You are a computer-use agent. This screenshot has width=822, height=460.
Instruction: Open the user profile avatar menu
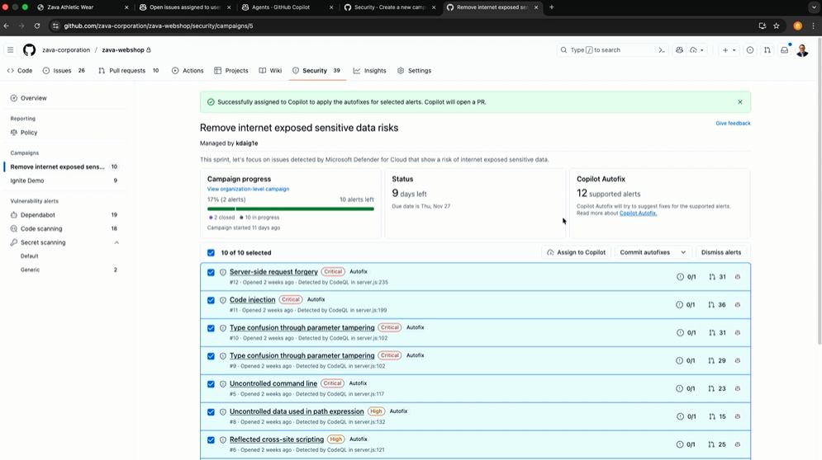[x=802, y=50]
